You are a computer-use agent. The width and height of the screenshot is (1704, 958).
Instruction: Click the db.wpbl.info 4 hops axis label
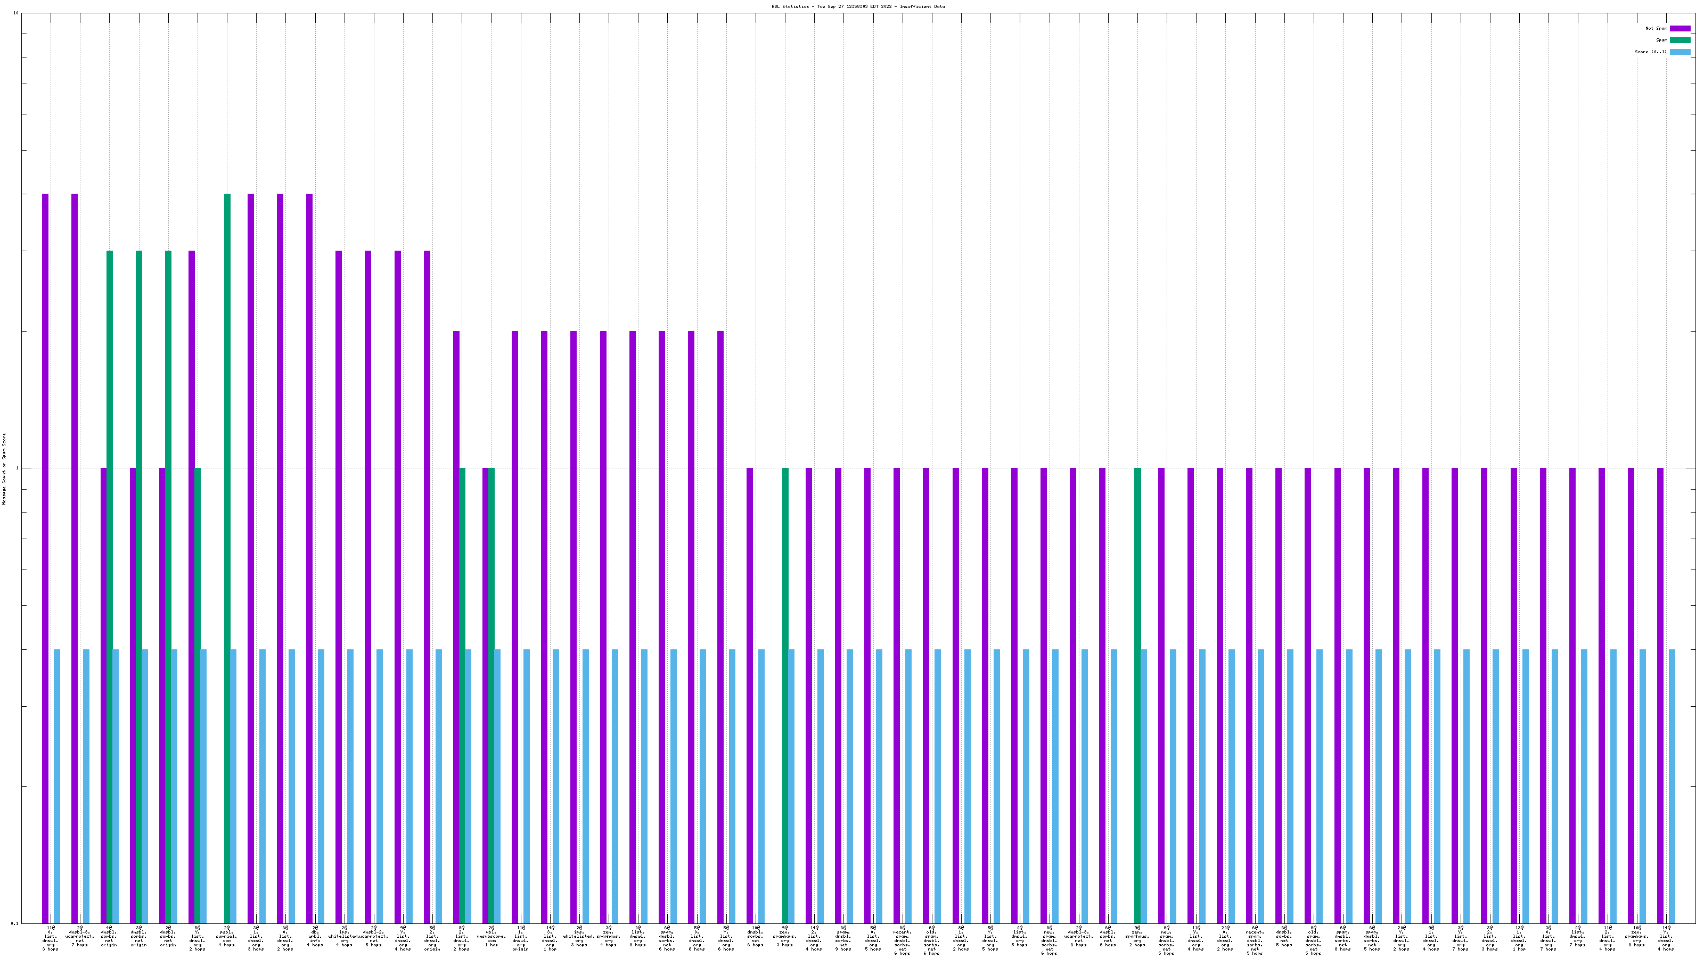point(315,937)
